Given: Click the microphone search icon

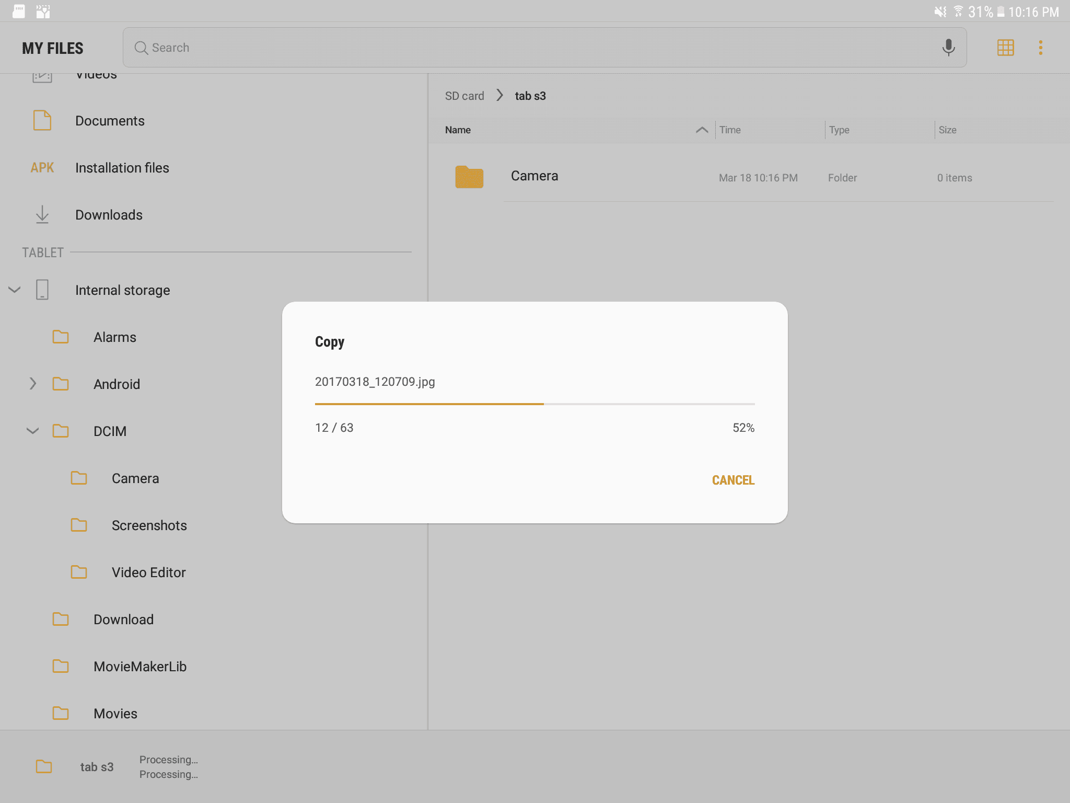Looking at the screenshot, I should [x=949, y=47].
